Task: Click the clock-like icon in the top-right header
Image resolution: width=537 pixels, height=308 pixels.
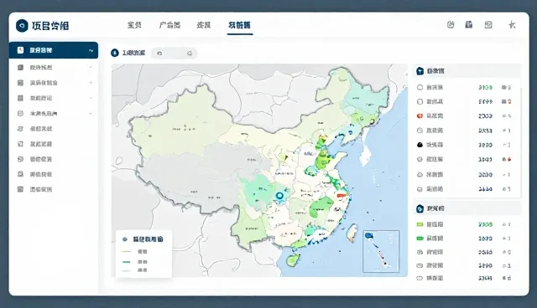Action: [x=451, y=24]
